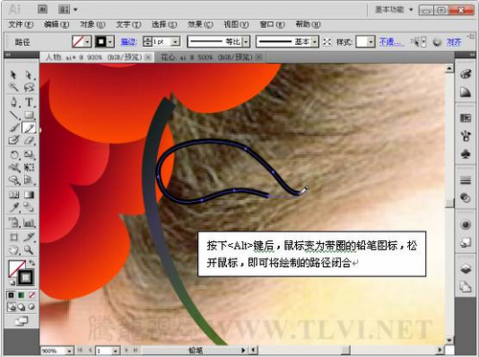Open the status bar 铅笔 display arrow

tap(243, 350)
